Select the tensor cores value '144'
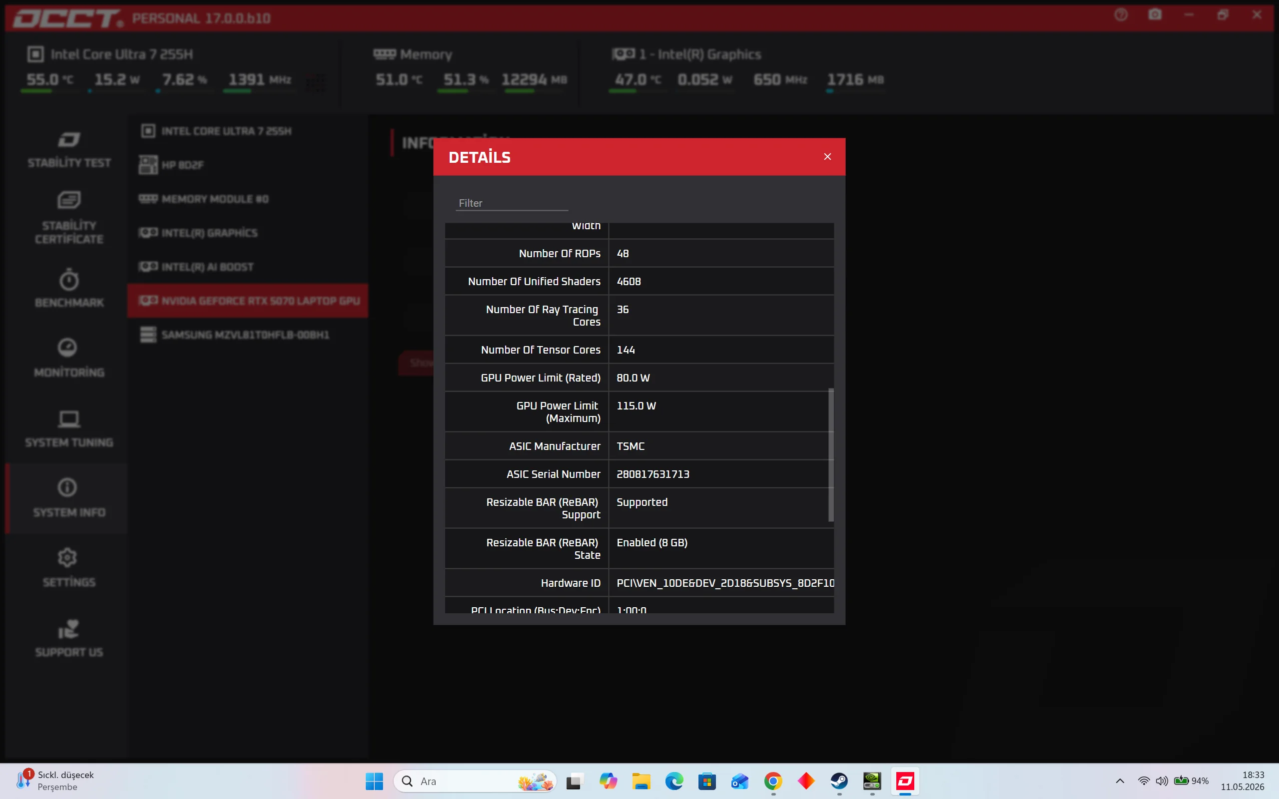Image resolution: width=1279 pixels, height=799 pixels. tap(626, 350)
